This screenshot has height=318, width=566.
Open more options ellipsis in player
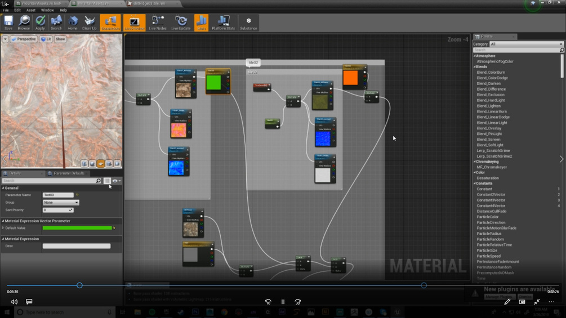pyautogui.click(x=551, y=302)
